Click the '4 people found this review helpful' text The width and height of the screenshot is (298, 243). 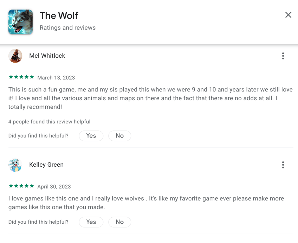tap(49, 122)
